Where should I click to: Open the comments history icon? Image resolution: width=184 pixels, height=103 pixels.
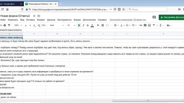pos(154,17)
